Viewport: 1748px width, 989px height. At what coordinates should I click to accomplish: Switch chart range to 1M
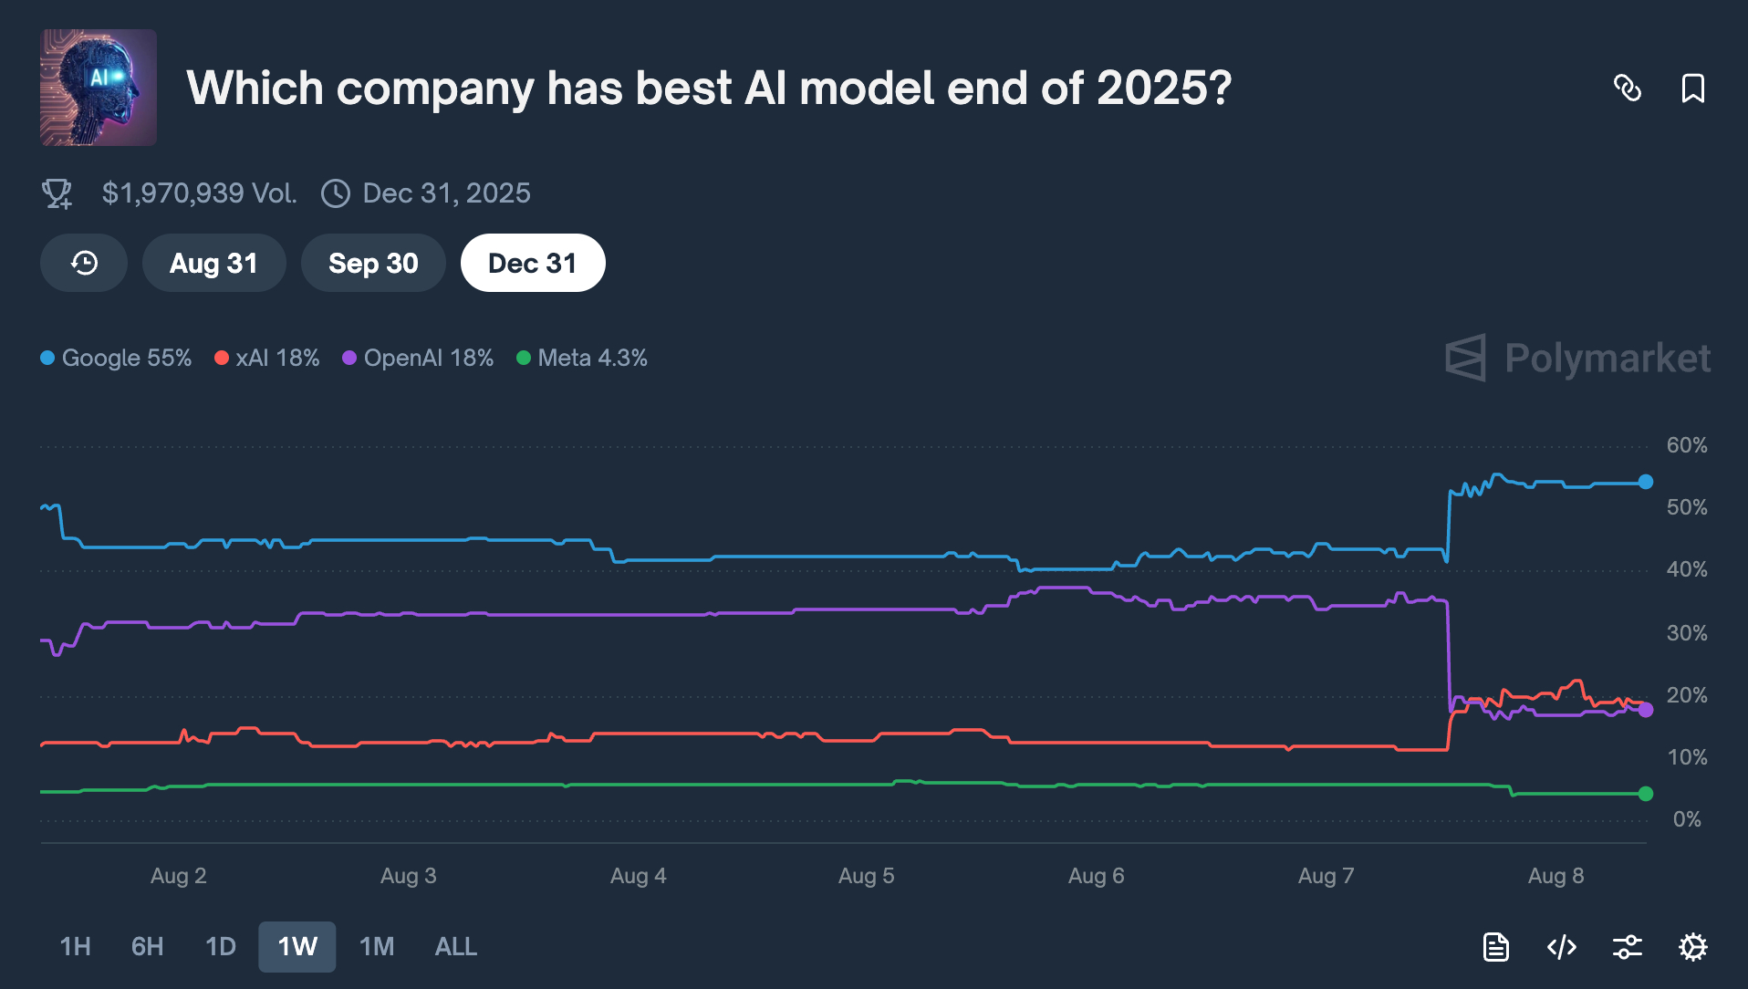coord(377,947)
